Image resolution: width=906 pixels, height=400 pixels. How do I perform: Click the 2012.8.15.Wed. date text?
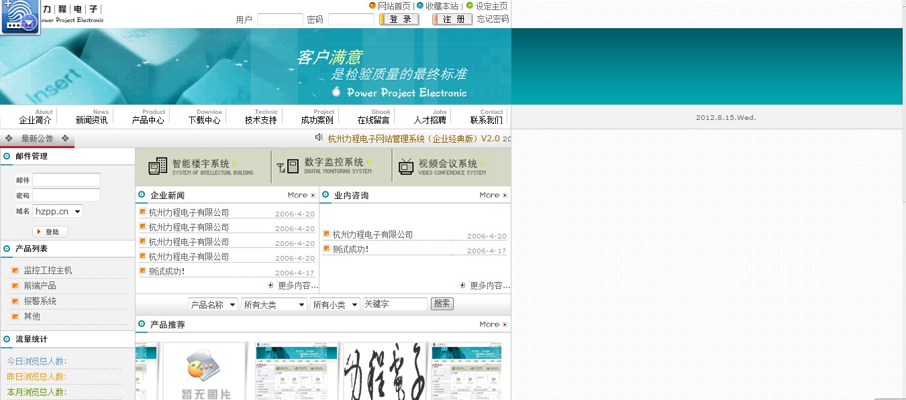(726, 117)
